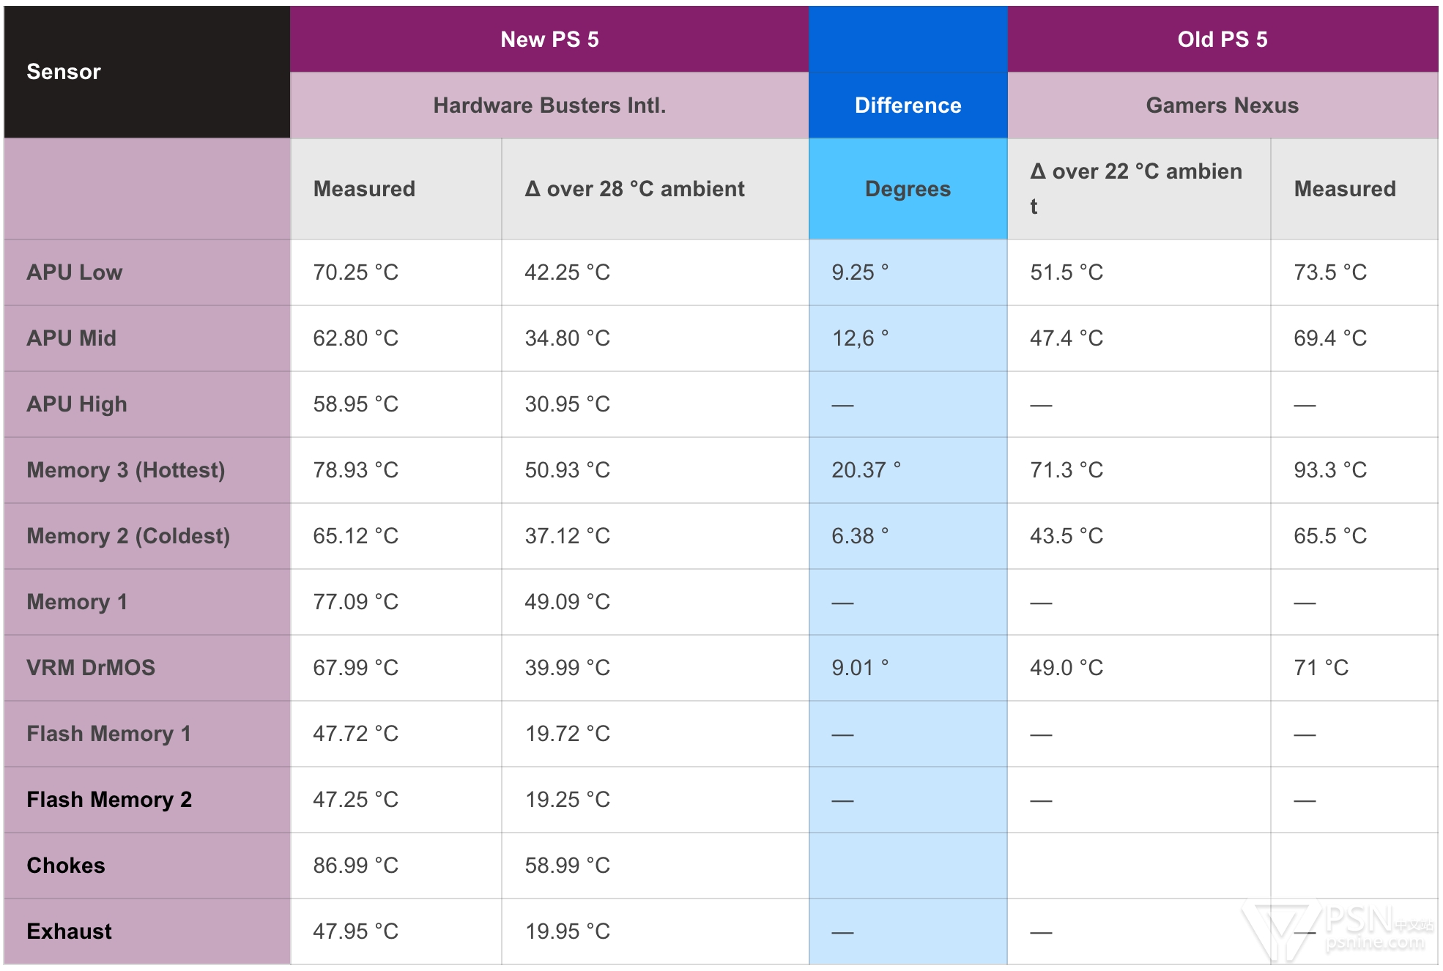Click the 39.99 °C cell

656,668
